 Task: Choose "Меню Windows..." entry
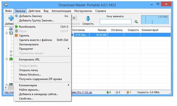tap(42, 75)
